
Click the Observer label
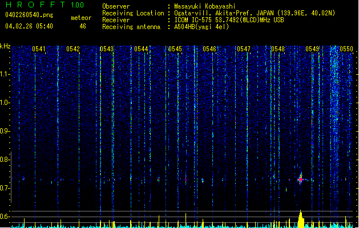click(116, 6)
